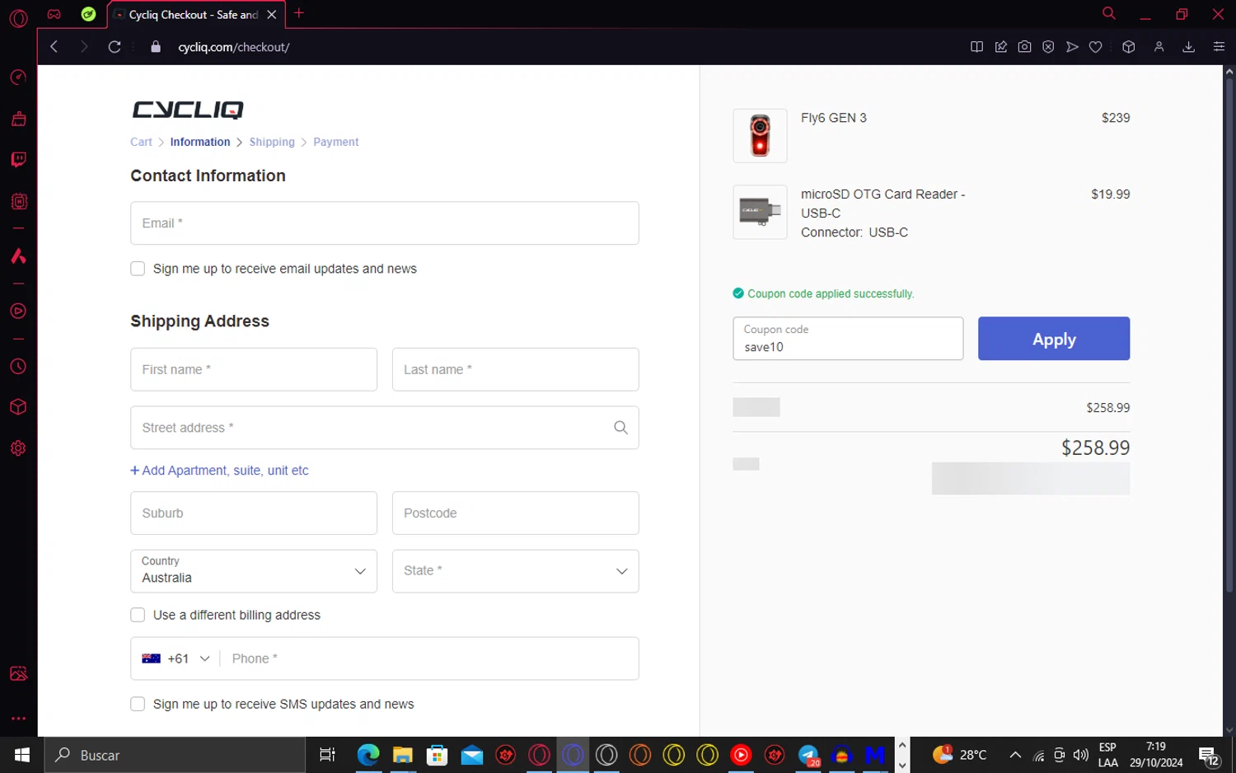This screenshot has width=1236, height=773.
Task: Go to Cart breadcrumb
Action: pos(141,142)
